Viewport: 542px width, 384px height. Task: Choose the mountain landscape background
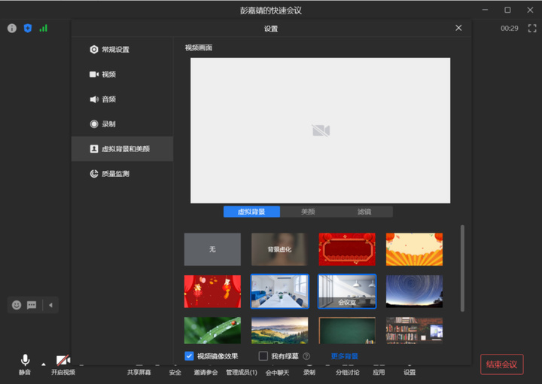[279, 331]
